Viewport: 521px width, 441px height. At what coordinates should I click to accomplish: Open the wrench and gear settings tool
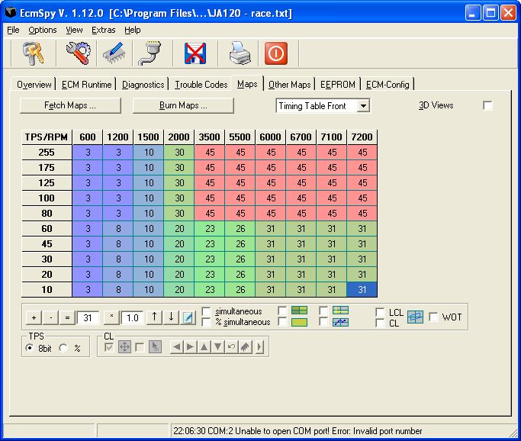(x=78, y=53)
